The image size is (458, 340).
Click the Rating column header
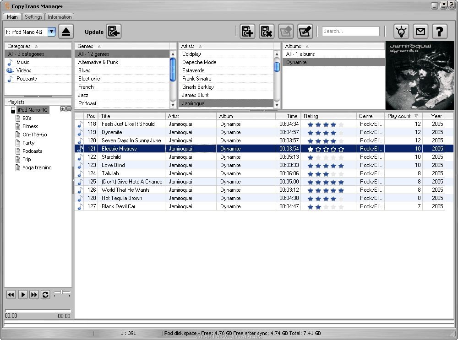point(328,116)
